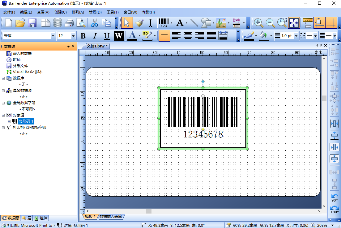
Task: Zoom out of the template
Action: pyautogui.click(x=270, y=23)
